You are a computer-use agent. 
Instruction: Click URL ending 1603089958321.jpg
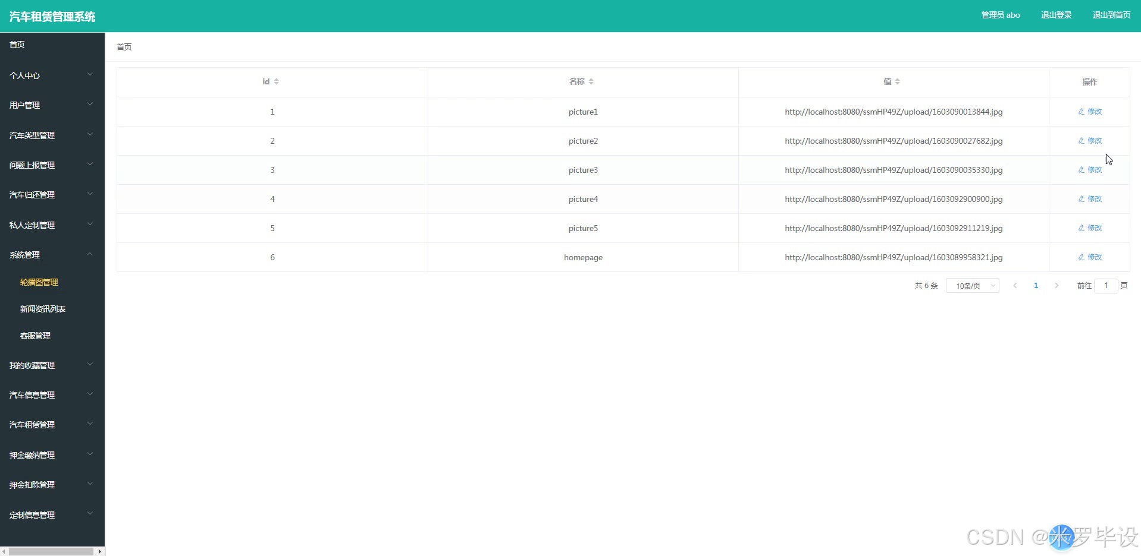(894, 257)
